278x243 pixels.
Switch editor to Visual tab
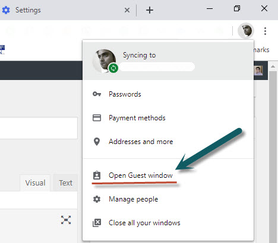(x=35, y=183)
